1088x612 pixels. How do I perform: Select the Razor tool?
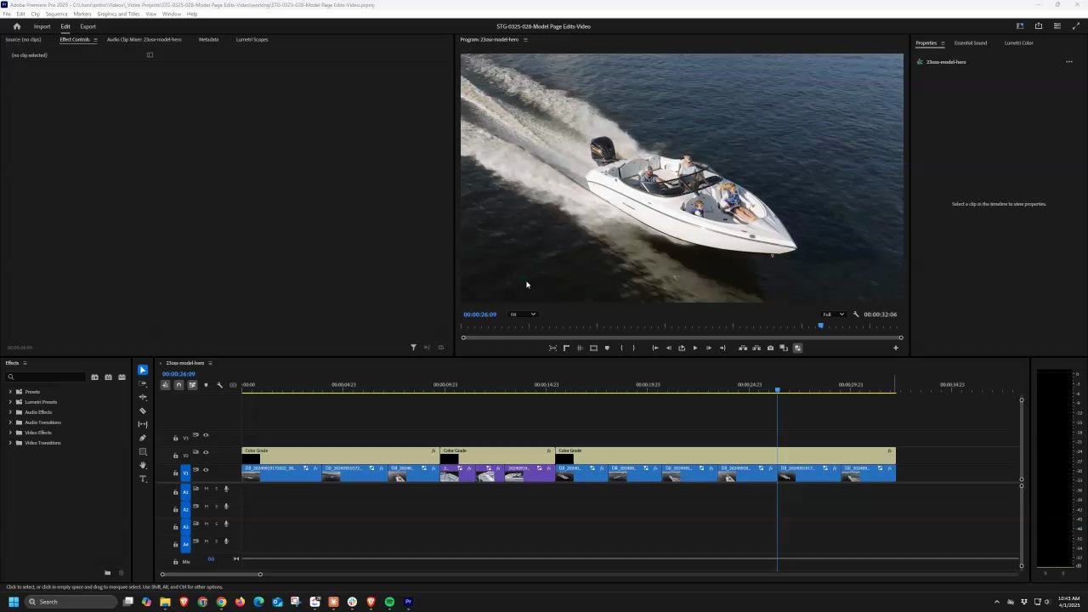pyautogui.click(x=143, y=411)
